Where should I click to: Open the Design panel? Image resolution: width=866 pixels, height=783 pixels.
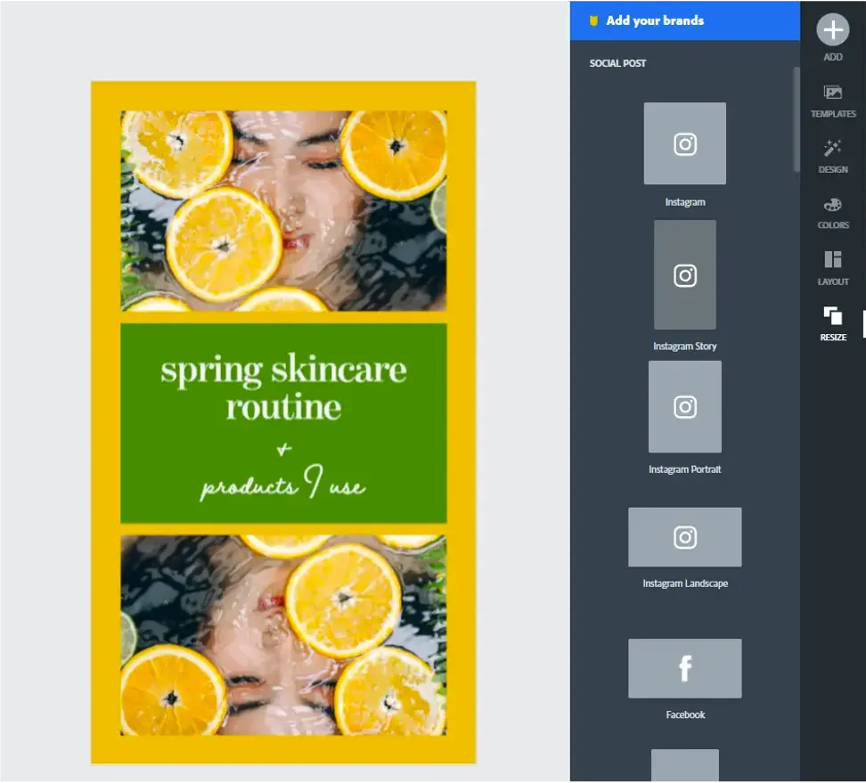coord(832,154)
